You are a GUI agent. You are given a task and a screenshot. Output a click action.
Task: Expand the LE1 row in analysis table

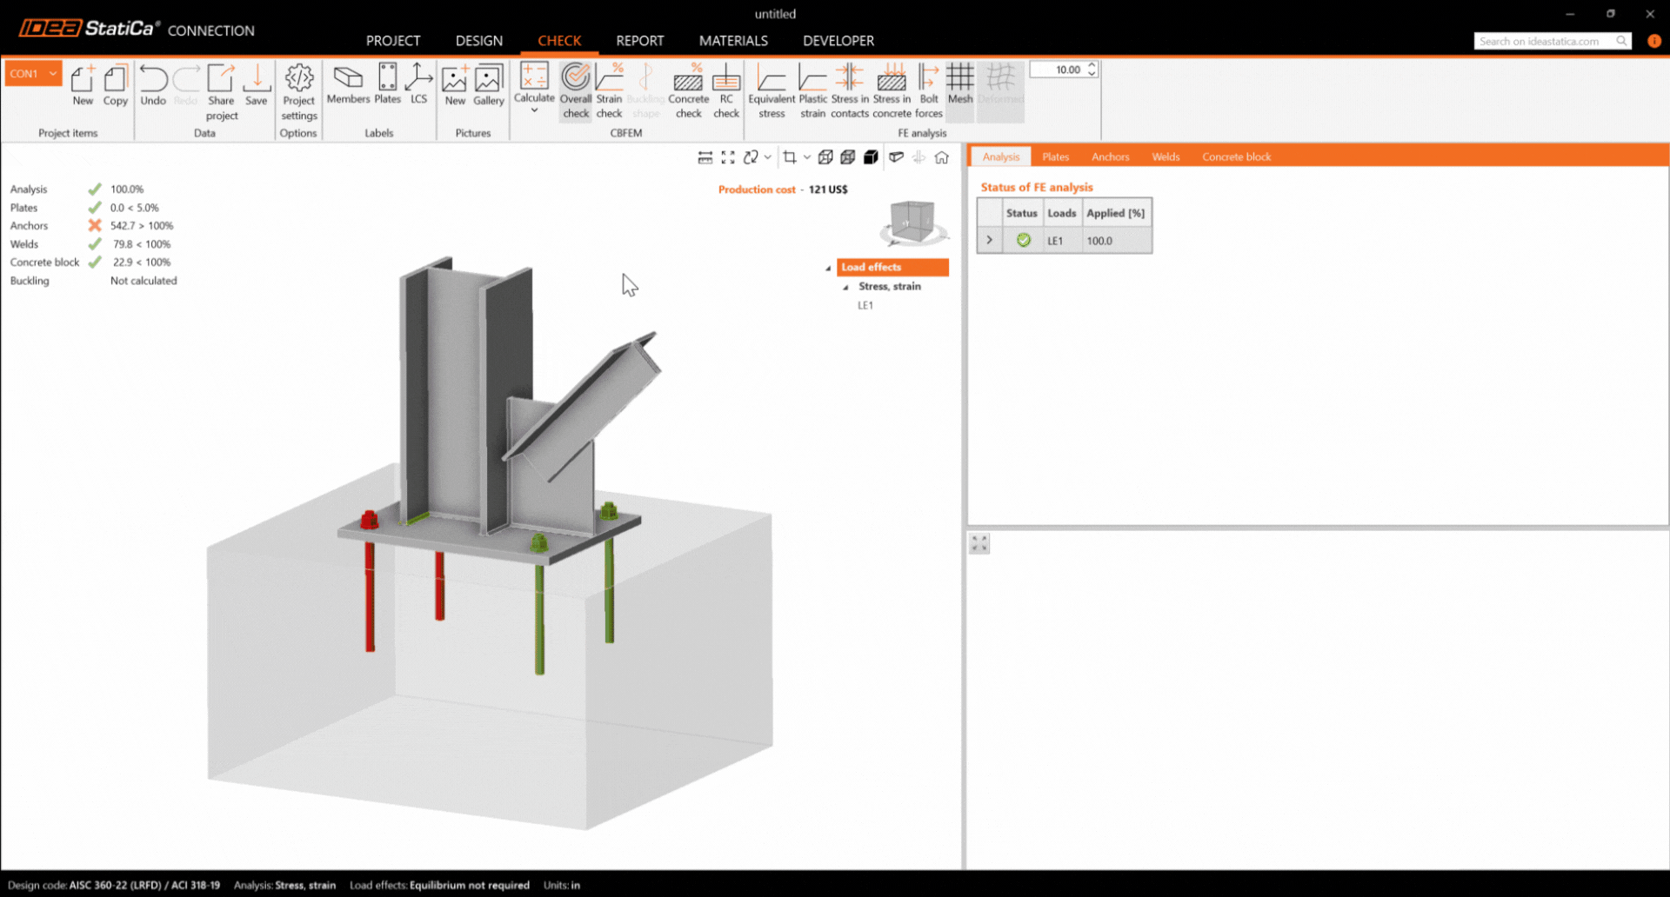(989, 241)
